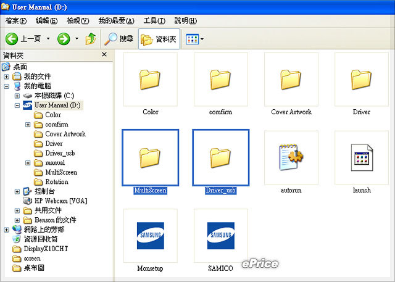Expand Benson 的文件 tree node
The width and height of the screenshot is (395, 282).
pyautogui.click(x=17, y=220)
